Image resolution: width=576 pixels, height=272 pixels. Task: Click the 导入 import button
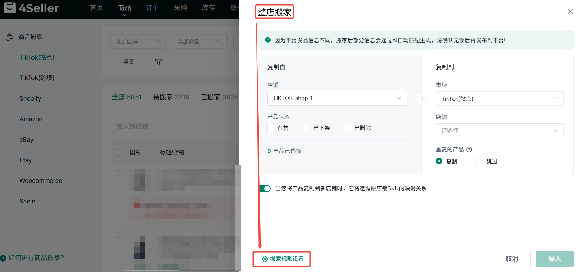pos(555,259)
